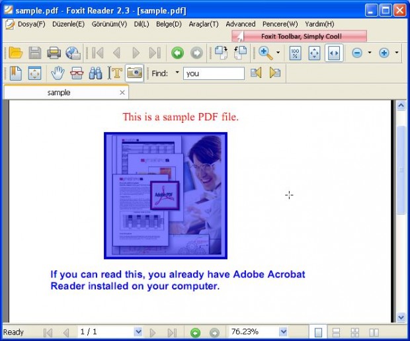Click the page number field 1 / 1
Image resolution: width=410 pixels, height=341 pixels.
click(x=106, y=332)
